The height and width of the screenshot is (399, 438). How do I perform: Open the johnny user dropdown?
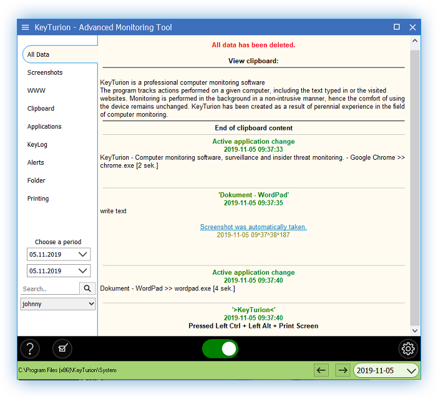pyautogui.click(x=58, y=304)
